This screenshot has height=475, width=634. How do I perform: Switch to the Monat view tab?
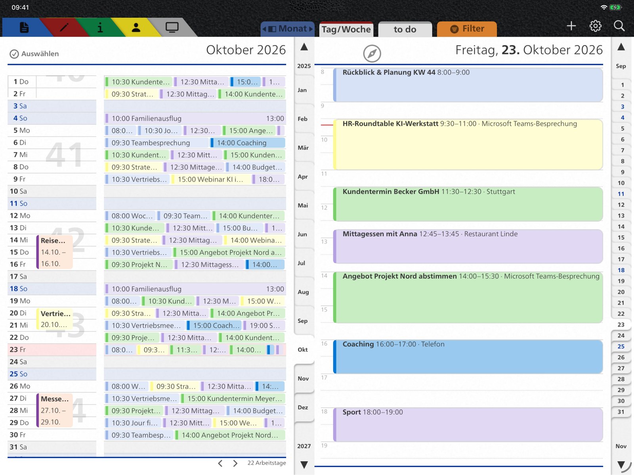tap(288, 29)
